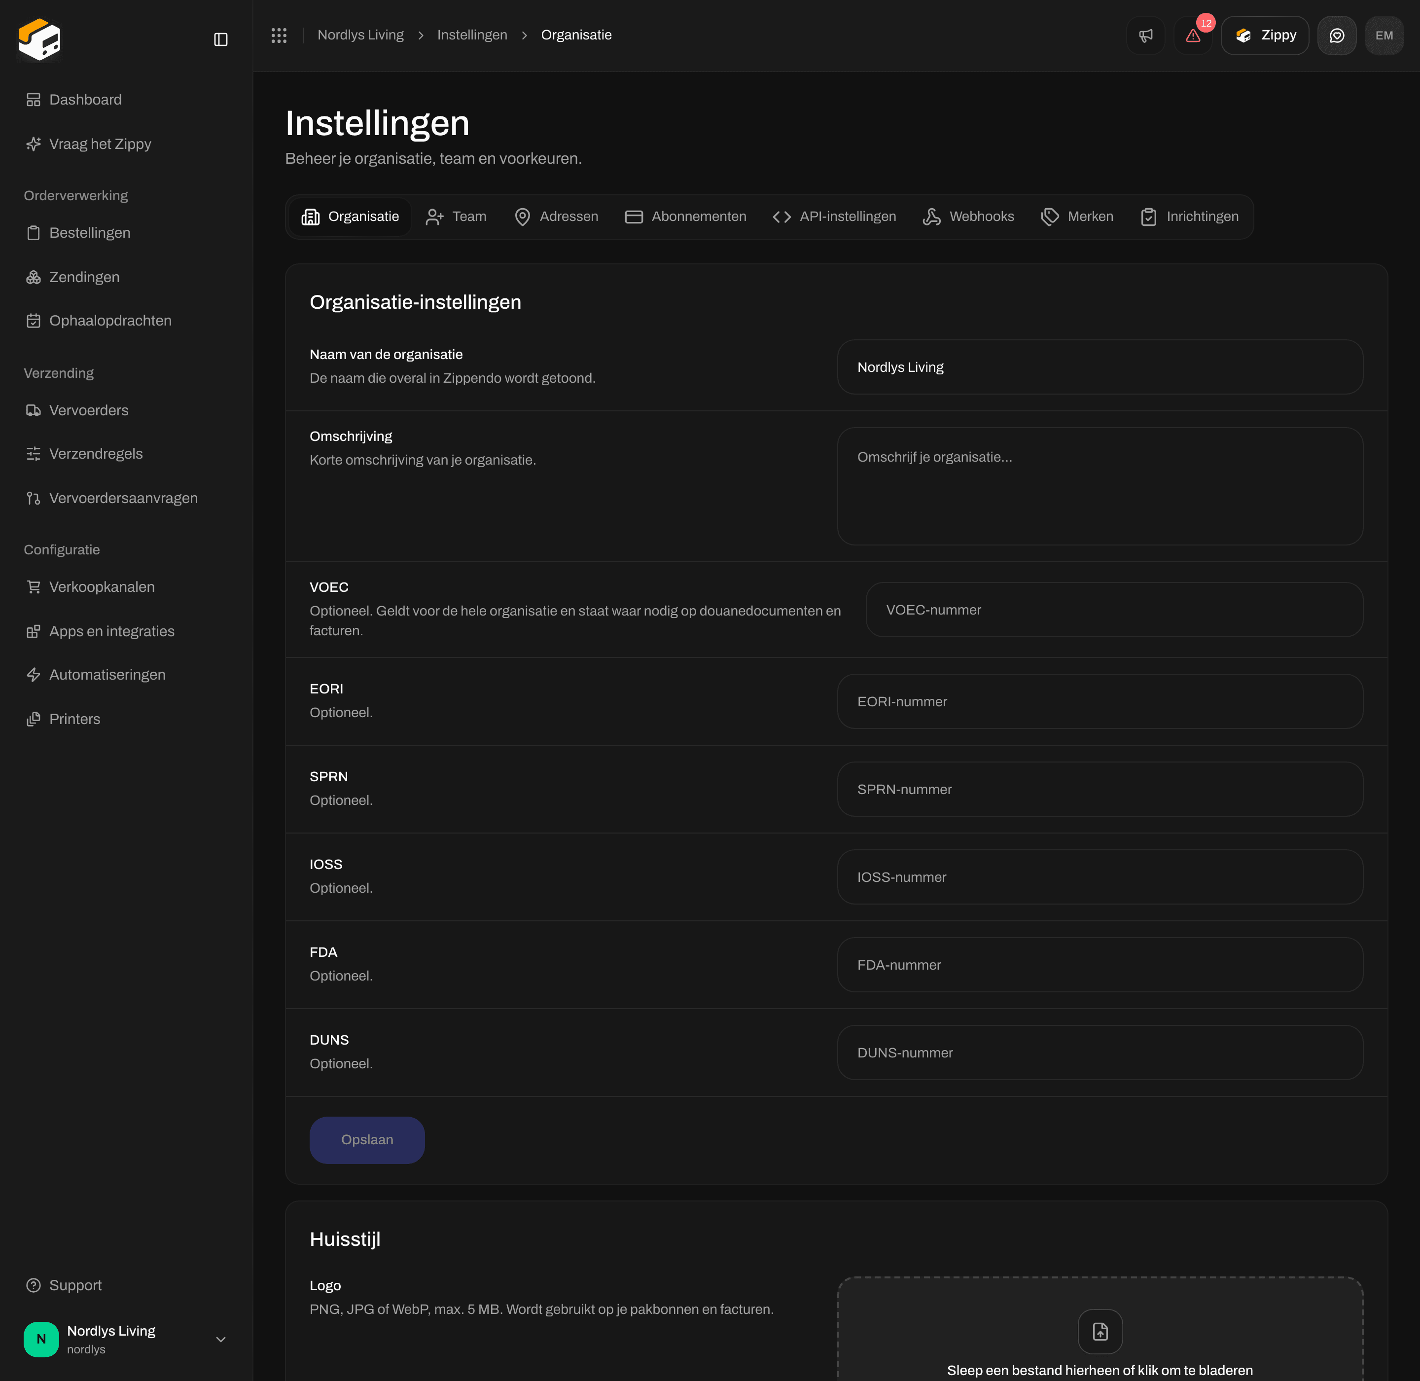Screen dimensions: 1420x1381
Task: Click the Zippendo logo in sidebar
Action: pyautogui.click(x=40, y=40)
